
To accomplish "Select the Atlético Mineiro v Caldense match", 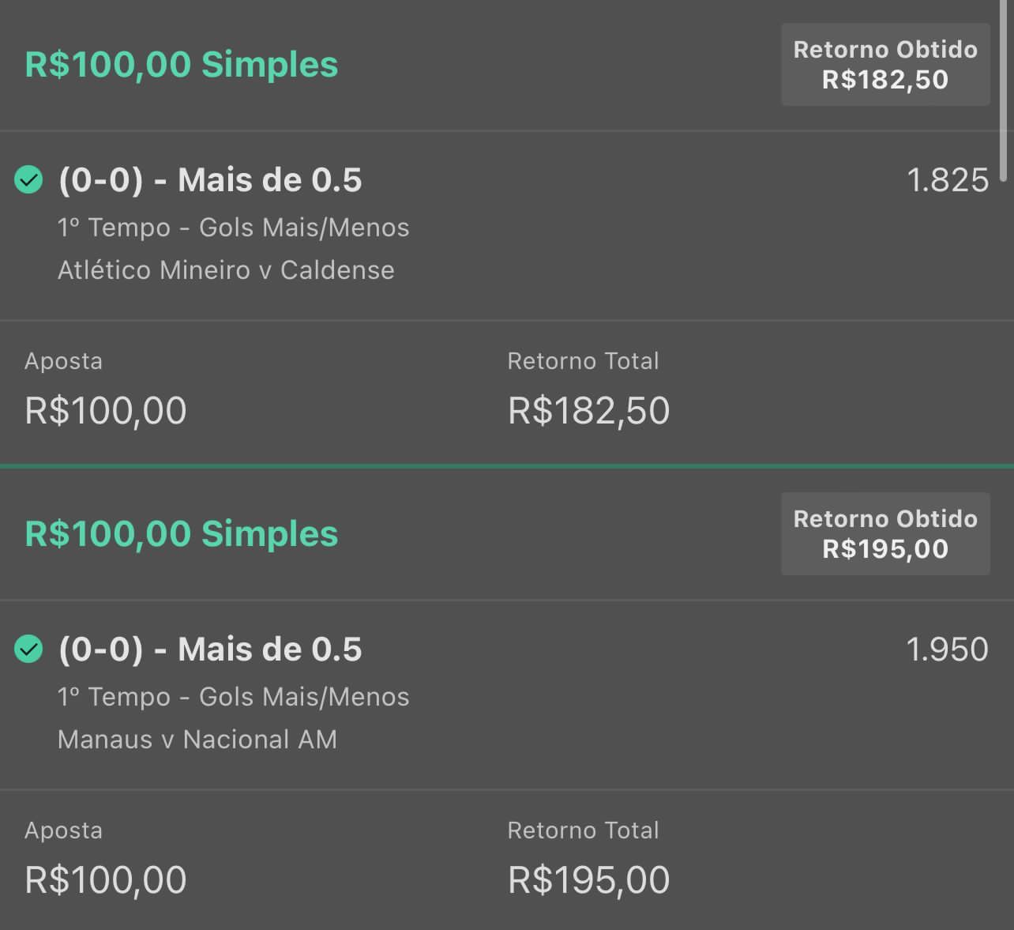I will point(226,270).
